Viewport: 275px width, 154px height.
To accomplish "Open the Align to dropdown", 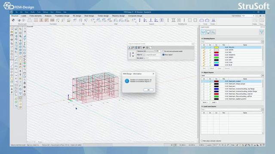I will pos(153,55).
